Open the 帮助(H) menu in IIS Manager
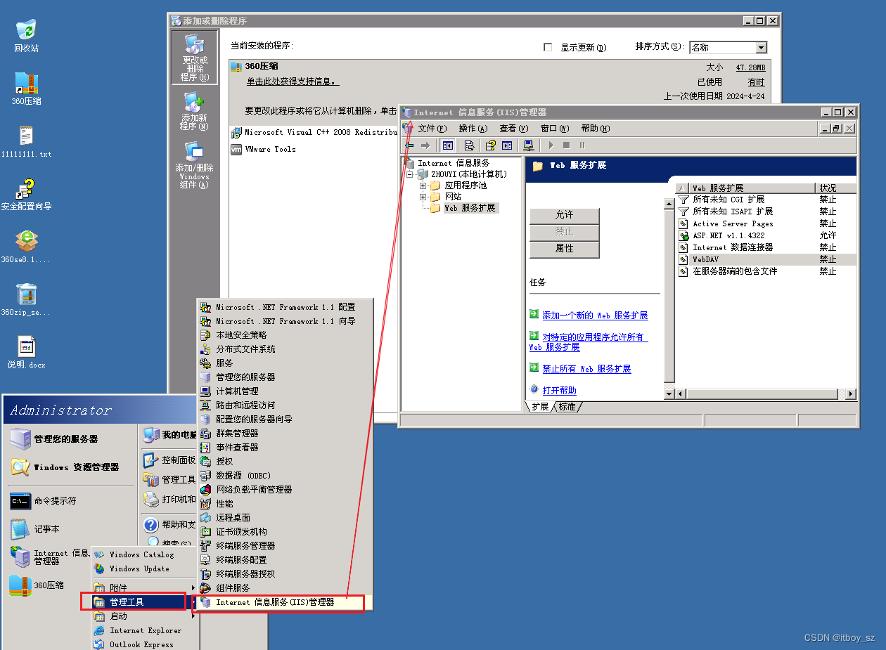Viewport: 886px width, 650px height. click(x=595, y=129)
